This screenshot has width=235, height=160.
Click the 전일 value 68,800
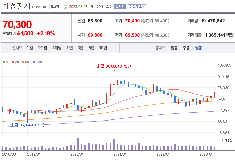95,21
